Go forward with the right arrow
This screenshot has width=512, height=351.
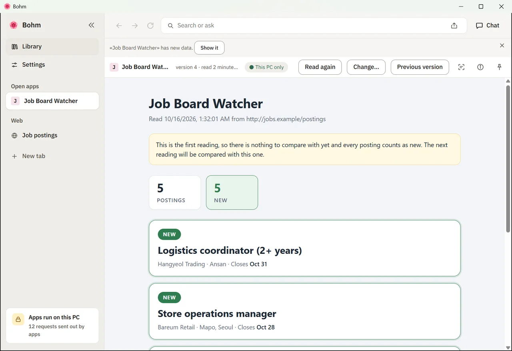click(x=135, y=26)
